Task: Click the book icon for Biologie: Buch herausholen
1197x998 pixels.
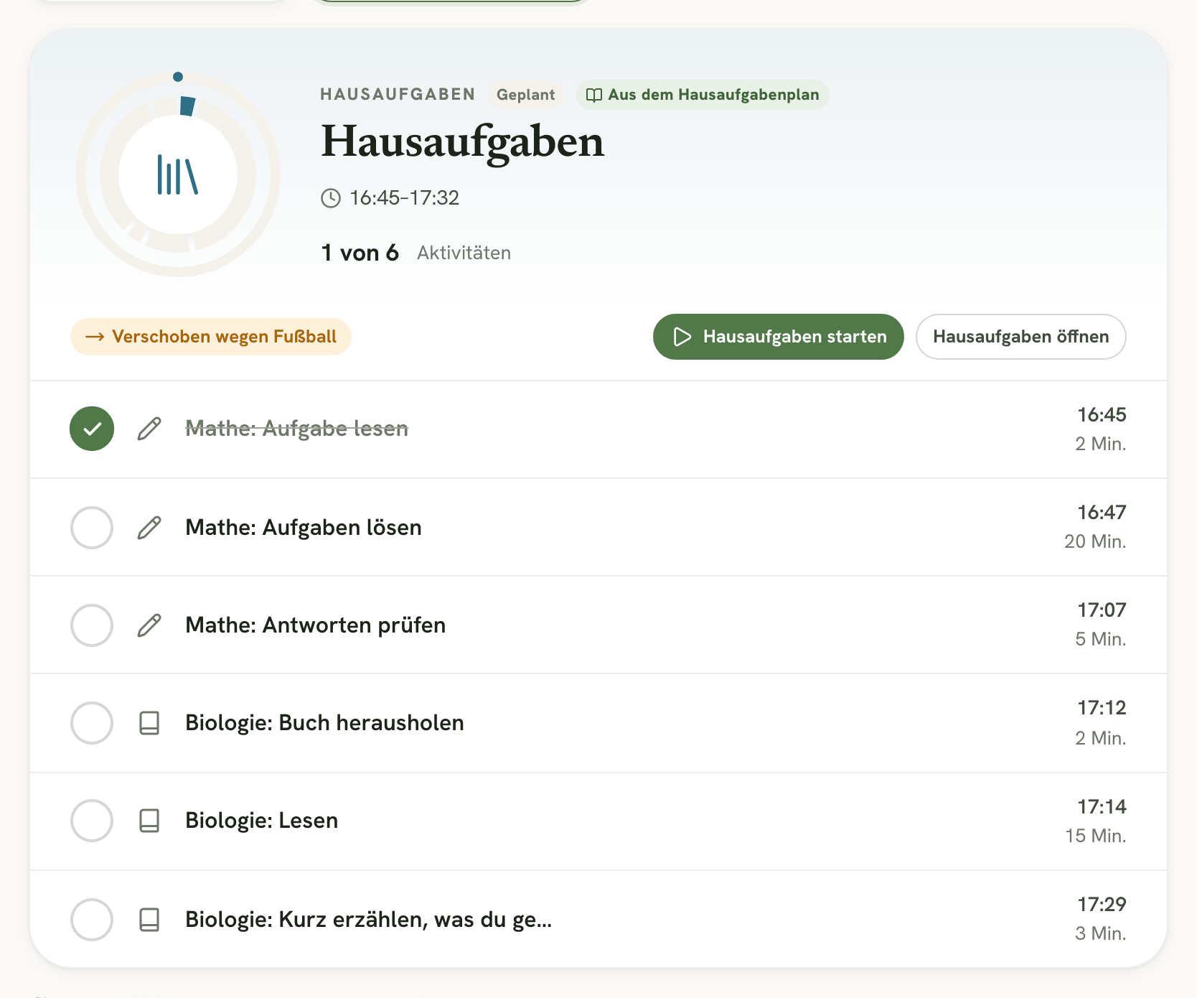Action: [x=149, y=723]
